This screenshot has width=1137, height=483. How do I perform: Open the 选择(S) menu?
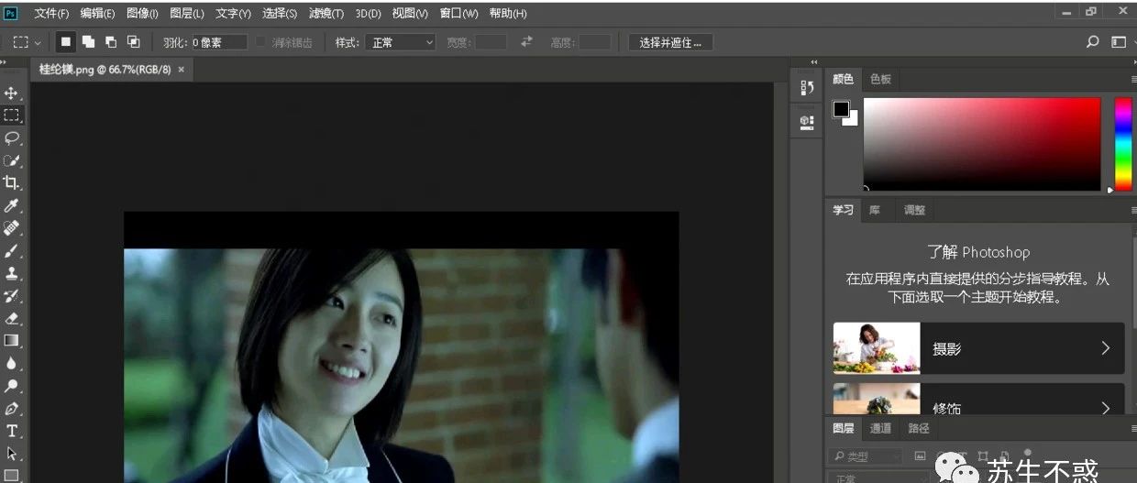pos(280,14)
